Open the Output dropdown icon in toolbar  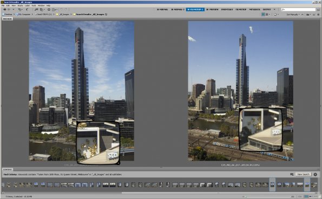click(x=55, y=9)
